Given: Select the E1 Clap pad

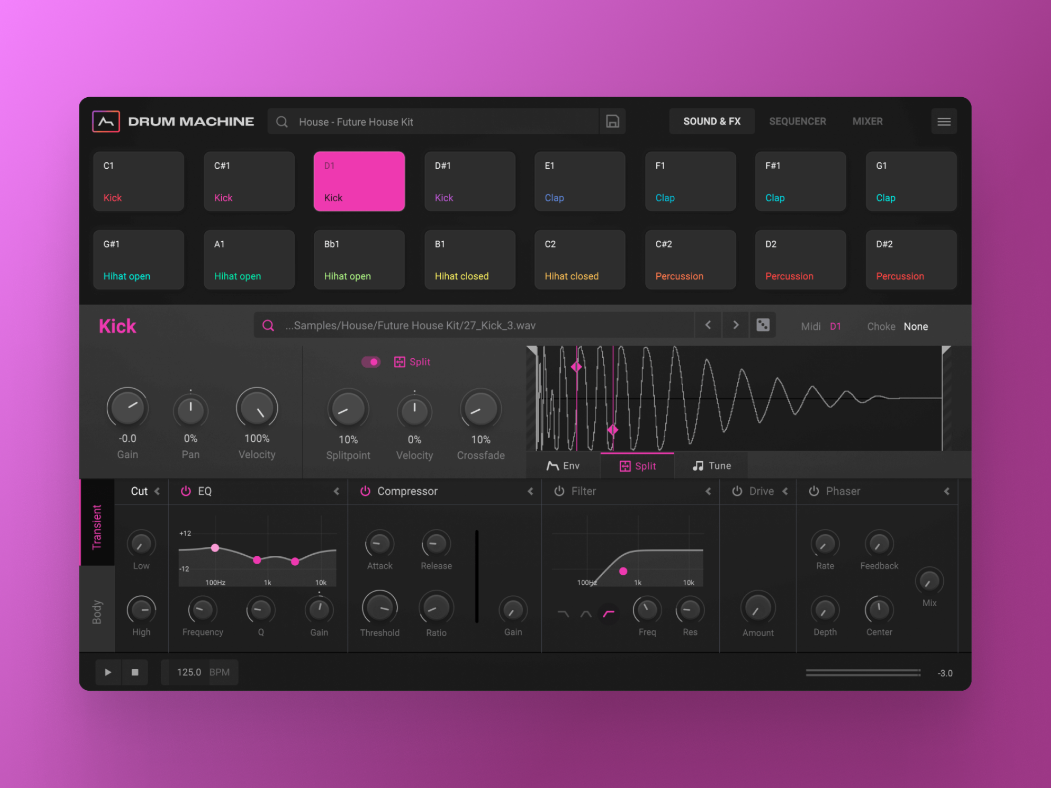Looking at the screenshot, I should [580, 181].
